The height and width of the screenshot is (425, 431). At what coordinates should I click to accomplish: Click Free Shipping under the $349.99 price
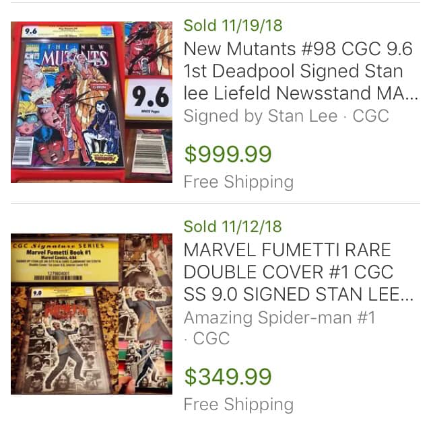click(x=238, y=404)
